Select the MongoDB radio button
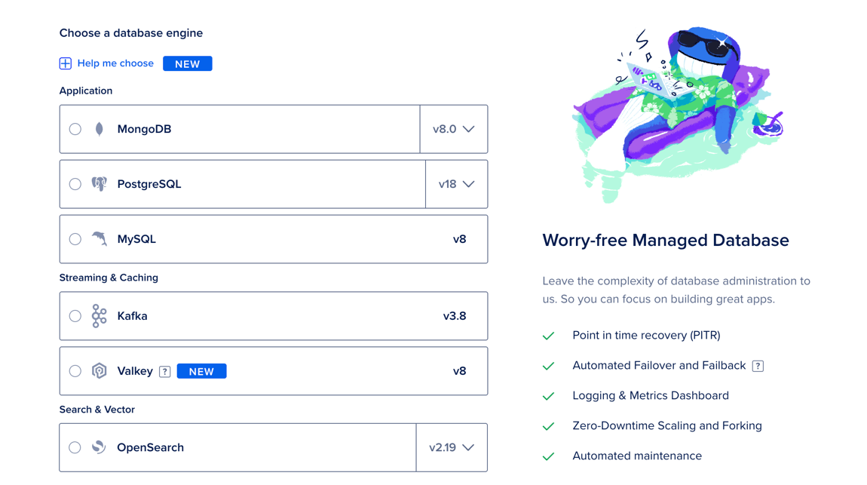Screen dimensions: 867x485 pyautogui.click(x=75, y=128)
